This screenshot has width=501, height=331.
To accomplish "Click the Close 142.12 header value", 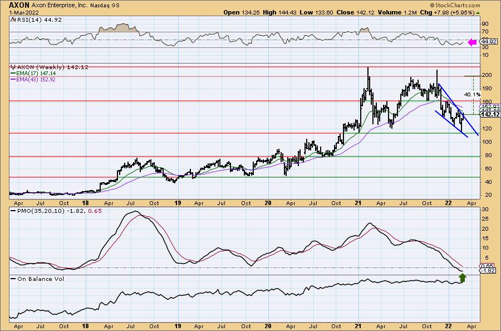I will (355, 12).
